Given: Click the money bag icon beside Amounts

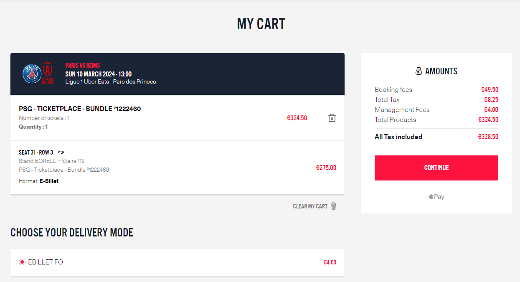Looking at the screenshot, I should 419,71.
